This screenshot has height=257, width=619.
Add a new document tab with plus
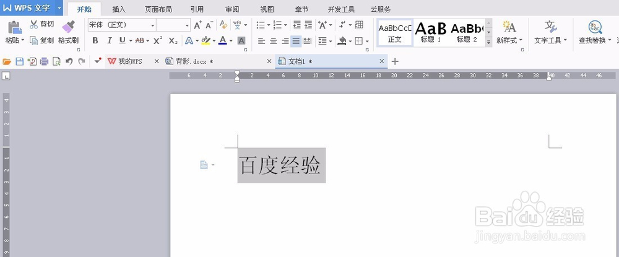click(395, 61)
